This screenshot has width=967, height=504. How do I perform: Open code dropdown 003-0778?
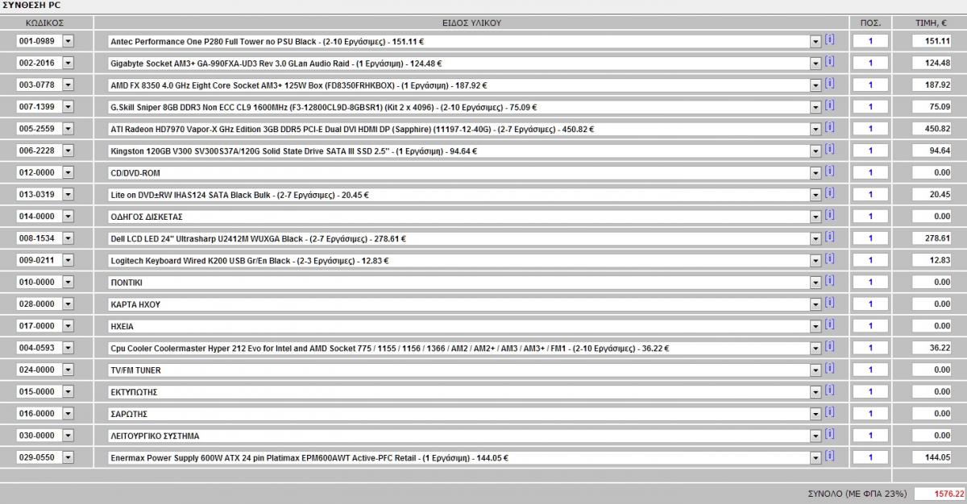68,85
